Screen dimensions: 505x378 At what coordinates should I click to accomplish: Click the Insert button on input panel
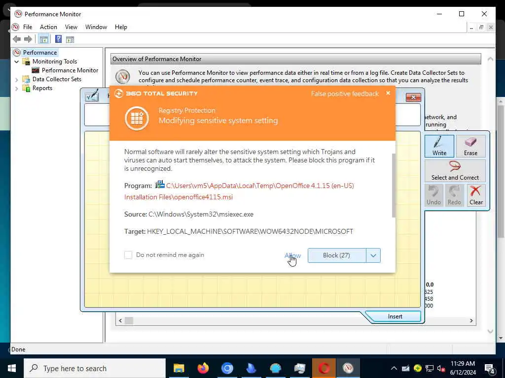click(x=395, y=316)
